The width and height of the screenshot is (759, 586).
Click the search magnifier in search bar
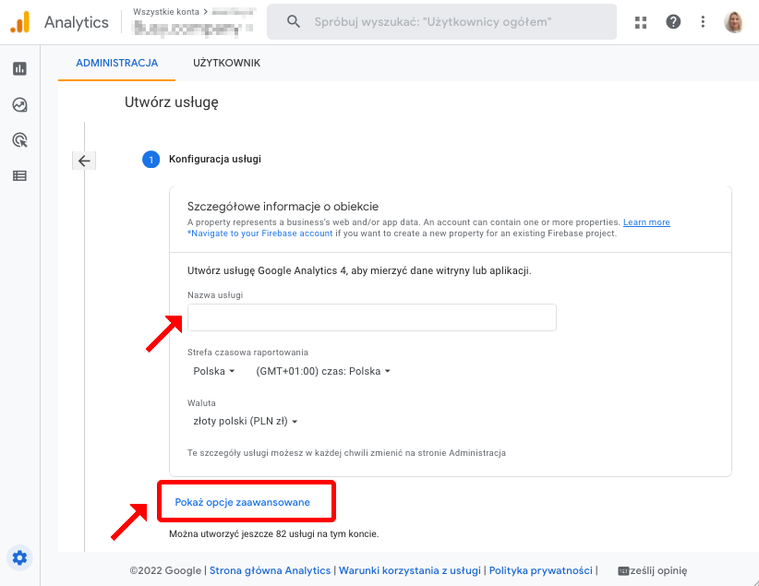pos(293,21)
